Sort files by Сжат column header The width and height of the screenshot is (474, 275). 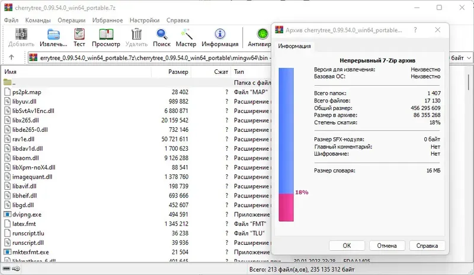tap(211, 72)
